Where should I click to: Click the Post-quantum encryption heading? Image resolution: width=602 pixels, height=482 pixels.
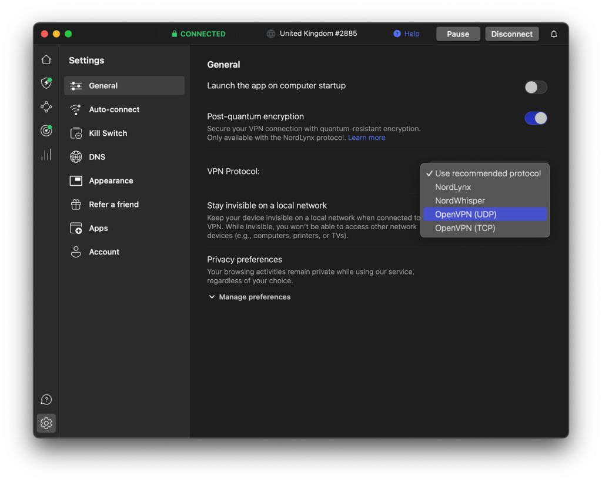tap(255, 116)
